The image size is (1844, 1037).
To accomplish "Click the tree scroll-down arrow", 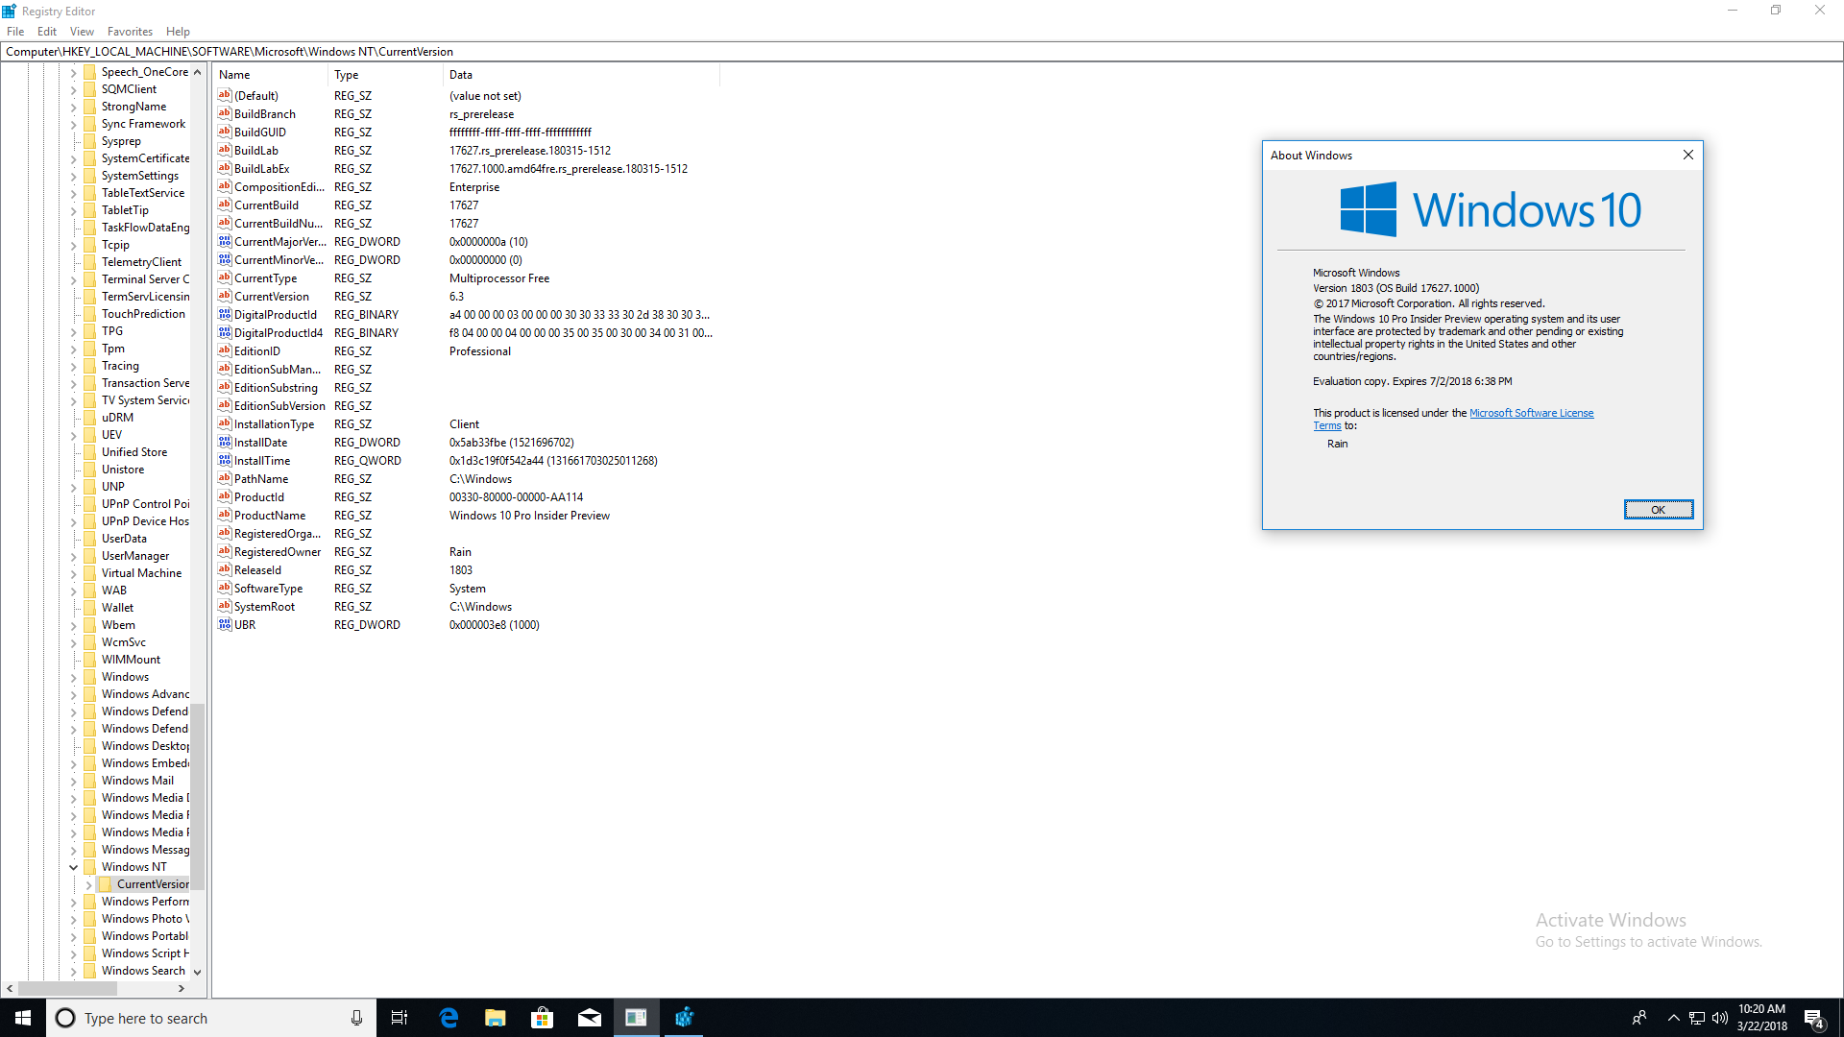I will coord(198,972).
